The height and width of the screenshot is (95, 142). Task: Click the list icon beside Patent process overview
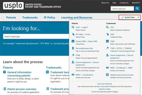click(x=5, y=89)
